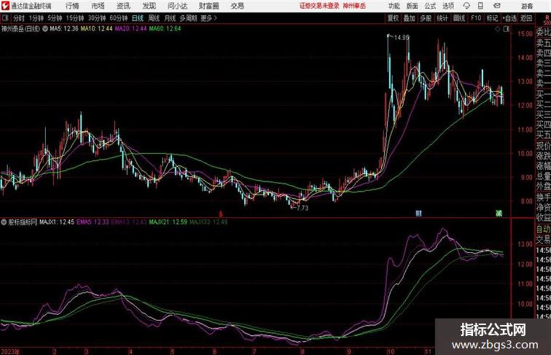Click the diamond icon atop the chart

tap(497, 29)
